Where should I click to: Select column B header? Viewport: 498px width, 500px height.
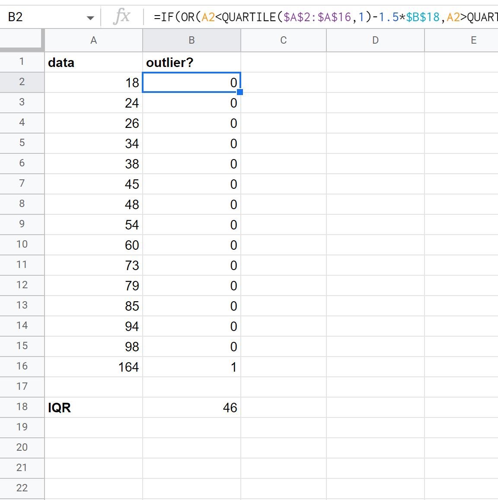192,40
